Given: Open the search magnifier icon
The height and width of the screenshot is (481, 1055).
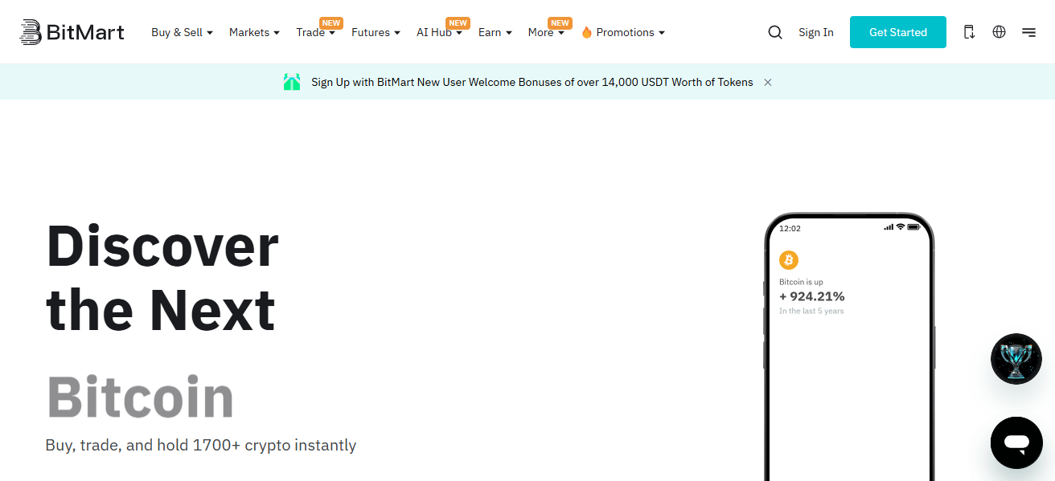Looking at the screenshot, I should 775,32.
